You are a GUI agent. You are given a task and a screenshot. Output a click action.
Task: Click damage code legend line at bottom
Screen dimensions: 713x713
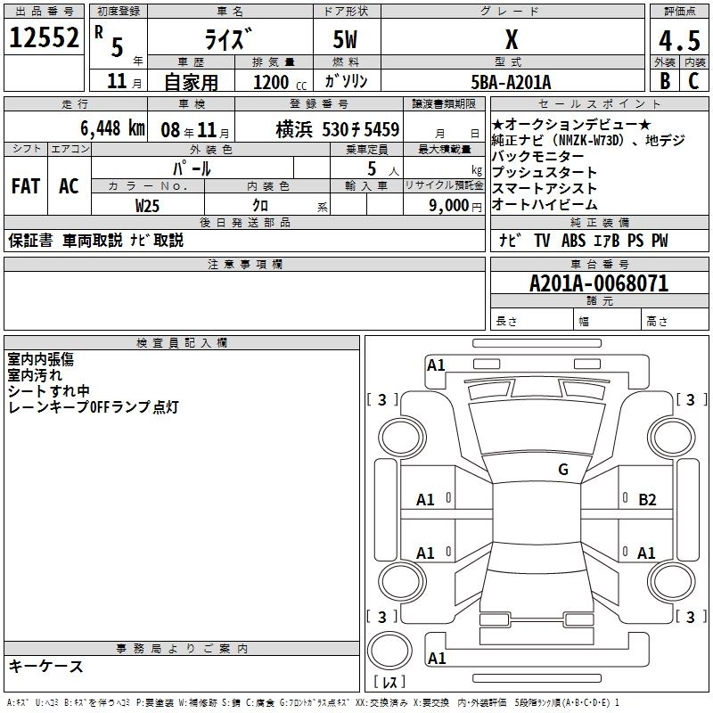pos(313,703)
